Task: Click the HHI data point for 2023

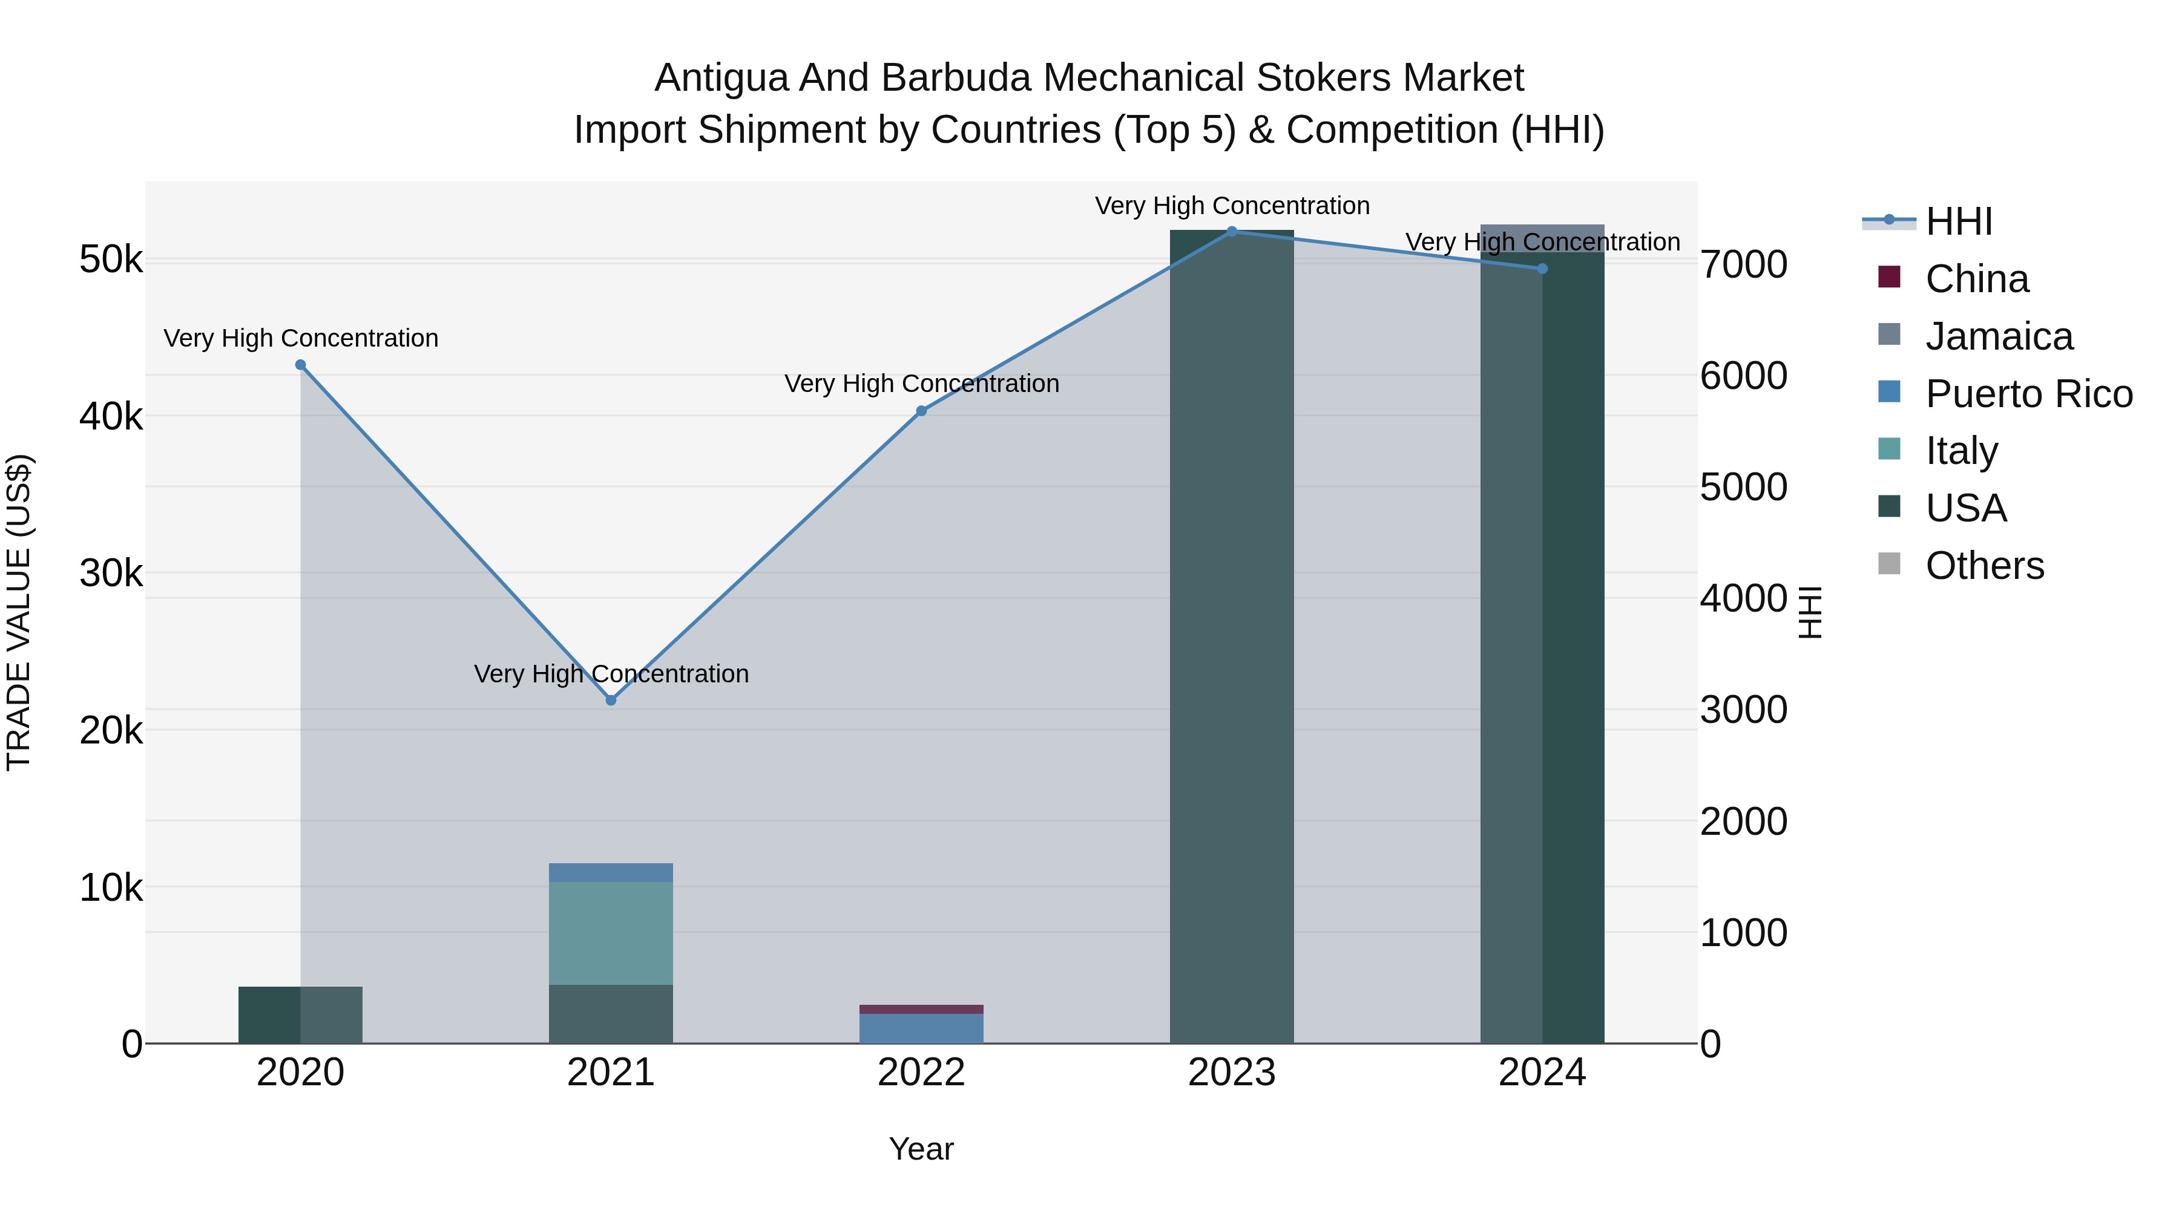Action: pyautogui.click(x=1232, y=231)
